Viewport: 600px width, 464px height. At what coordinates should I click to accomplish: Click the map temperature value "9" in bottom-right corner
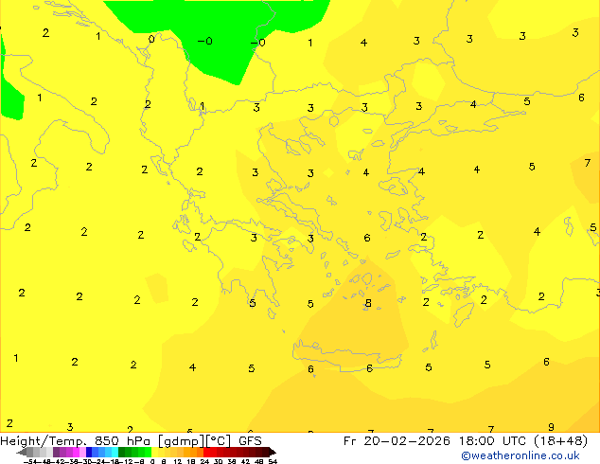551,427
